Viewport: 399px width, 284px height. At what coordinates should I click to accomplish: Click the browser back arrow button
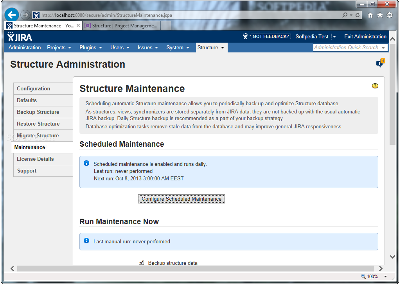click(x=12, y=15)
